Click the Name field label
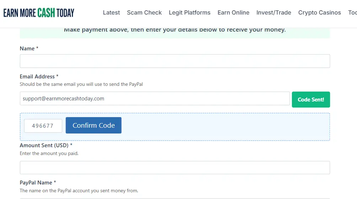The image size is (357, 199). coord(29,49)
